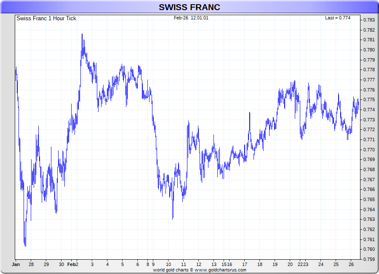379x274 pixels.
Task: Select the 0.776 price level label
Action: click(x=369, y=90)
